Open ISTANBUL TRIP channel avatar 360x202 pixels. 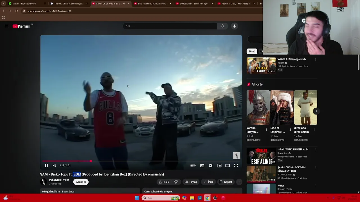[43, 182]
